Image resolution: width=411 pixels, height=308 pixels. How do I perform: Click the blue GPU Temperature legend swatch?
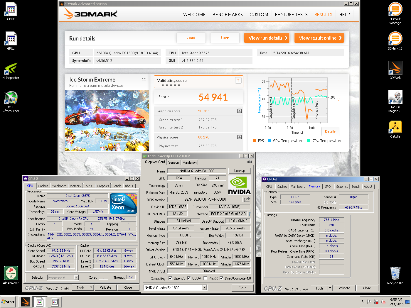pyautogui.click(x=269, y=141)
